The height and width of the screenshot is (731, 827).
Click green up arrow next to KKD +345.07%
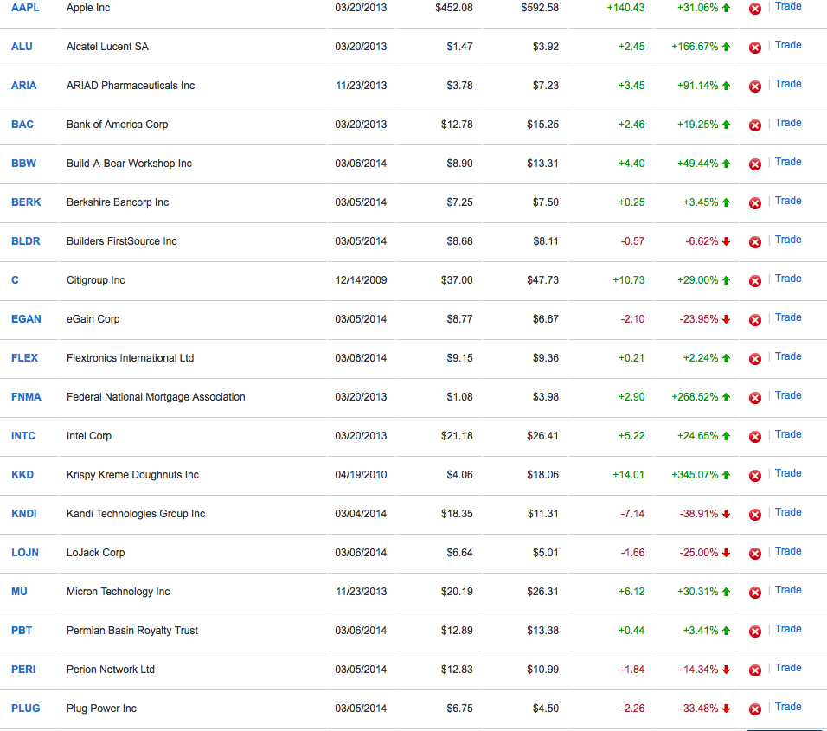click(x=727, y=475)
